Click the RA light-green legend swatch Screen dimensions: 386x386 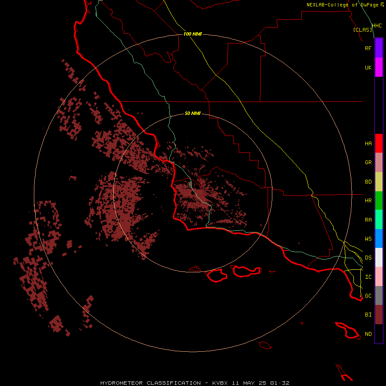379,220
